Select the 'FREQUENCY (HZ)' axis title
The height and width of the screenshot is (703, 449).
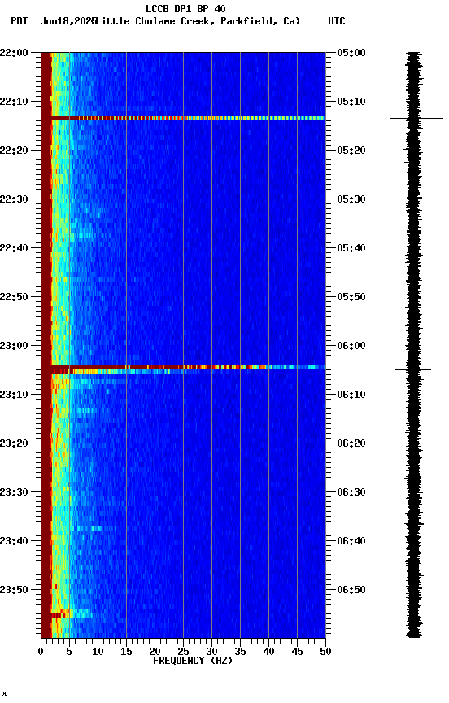(193, 662)
